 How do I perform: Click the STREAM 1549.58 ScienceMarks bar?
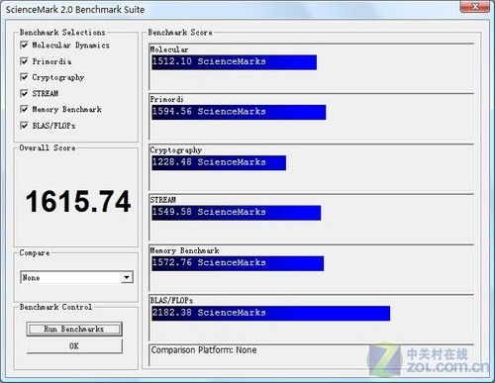(x=237, y=213)
